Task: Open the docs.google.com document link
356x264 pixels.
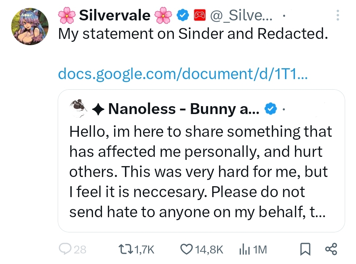Action: coord(182,73)
